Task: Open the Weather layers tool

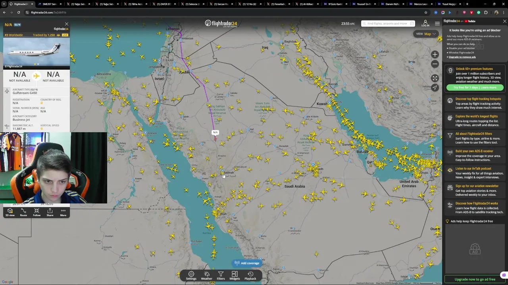Action: pos(206,275)
